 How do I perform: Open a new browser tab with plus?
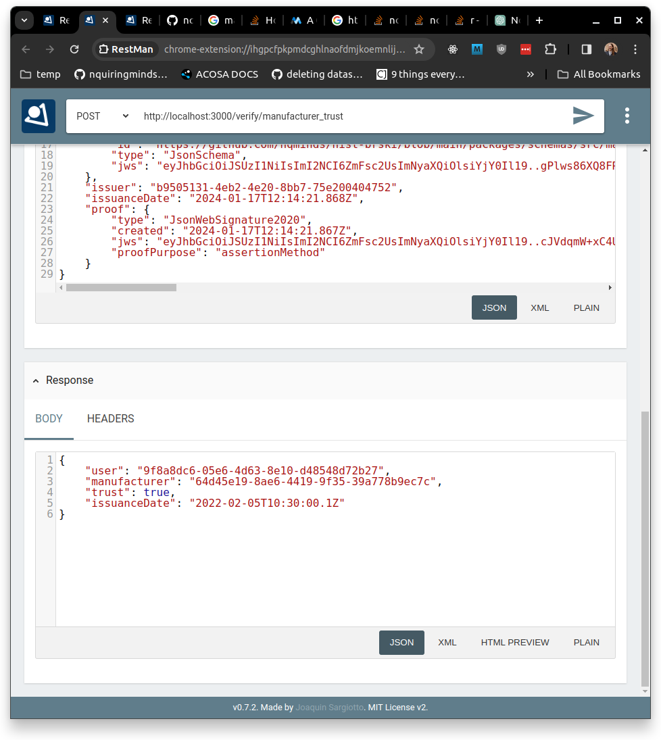(539, 20)
